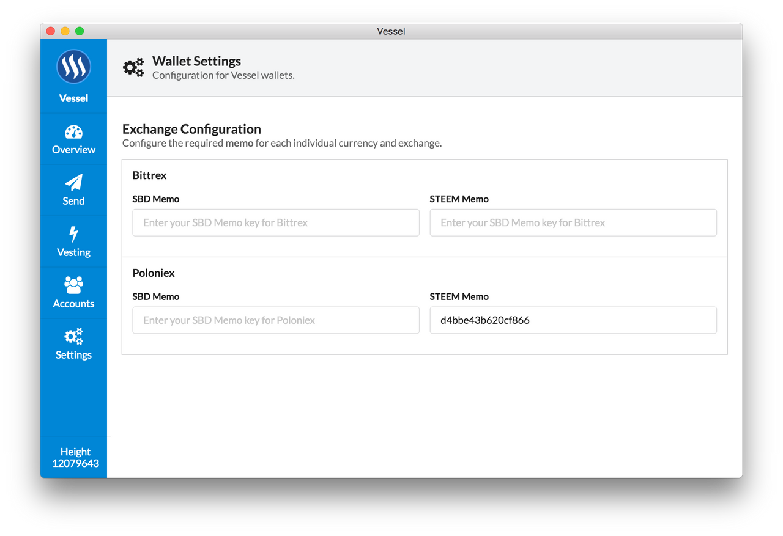Screen dimensions: 783x536
Task: Focus the Poloniex SBD Memo field
Action: [x=276, y=320]
